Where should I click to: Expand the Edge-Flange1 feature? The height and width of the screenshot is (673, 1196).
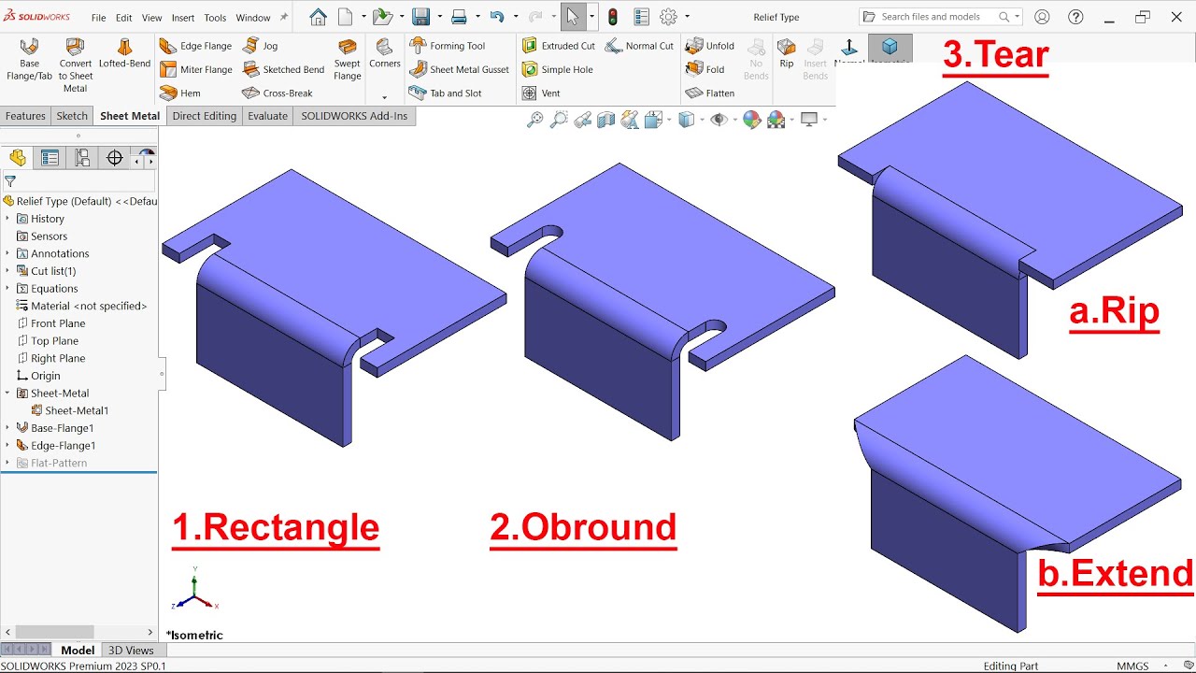7,446
